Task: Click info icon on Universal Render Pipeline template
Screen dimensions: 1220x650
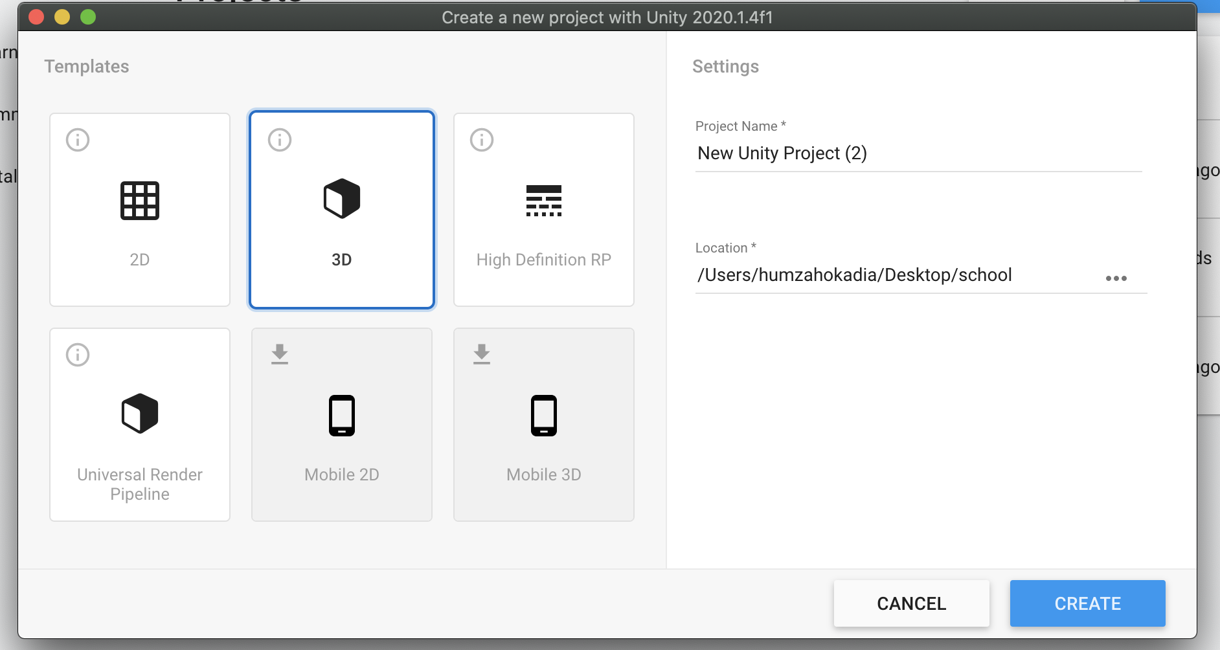Action: click(x=78, y=355)
